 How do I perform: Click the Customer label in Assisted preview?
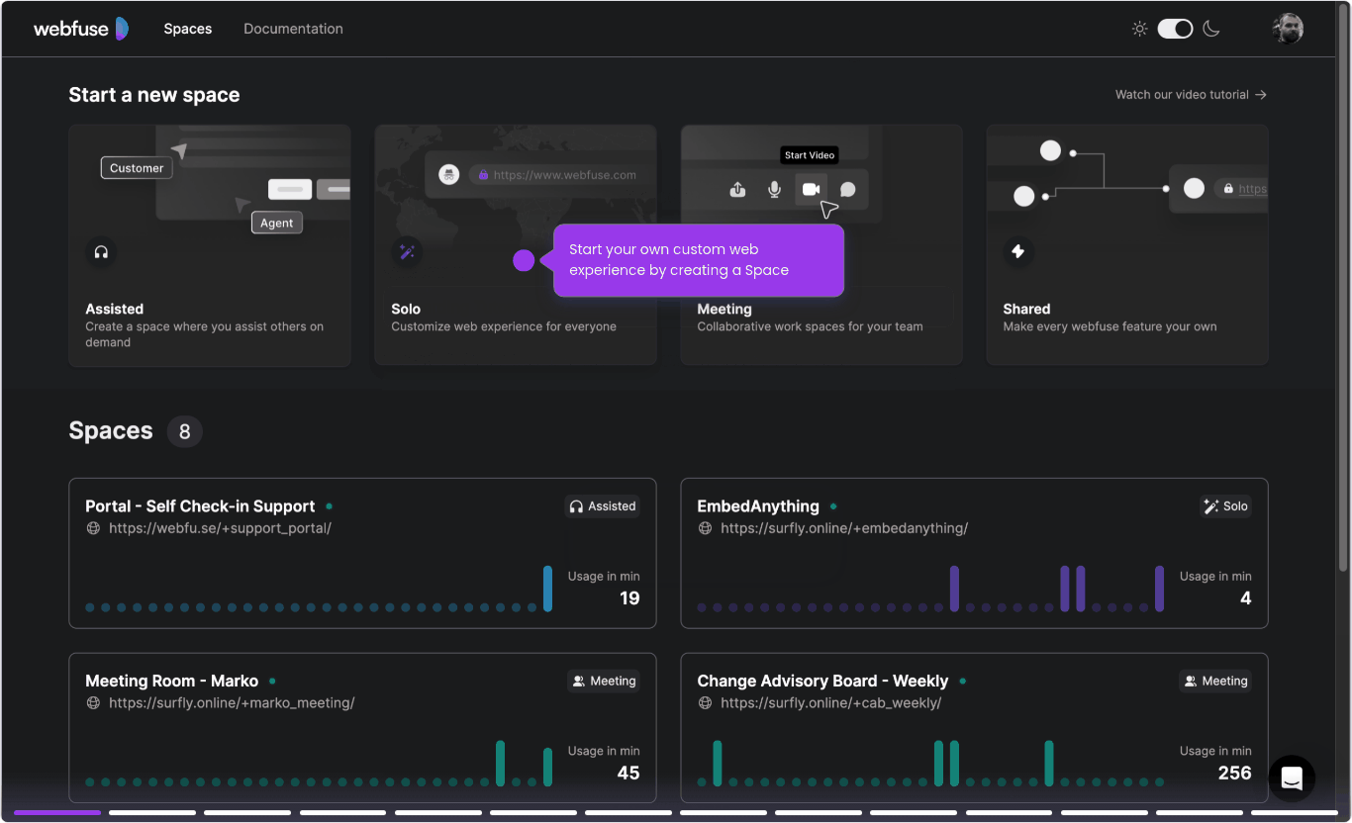pos(137,168)
